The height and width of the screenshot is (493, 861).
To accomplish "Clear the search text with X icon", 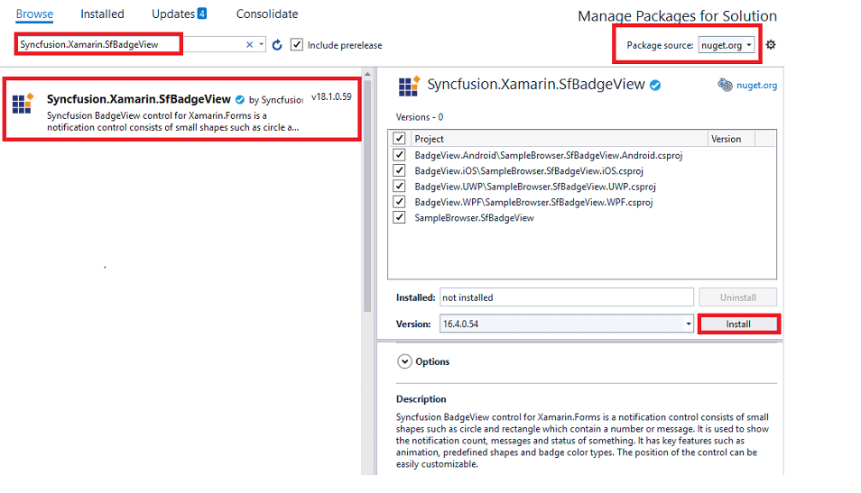I will coord(250,45).
